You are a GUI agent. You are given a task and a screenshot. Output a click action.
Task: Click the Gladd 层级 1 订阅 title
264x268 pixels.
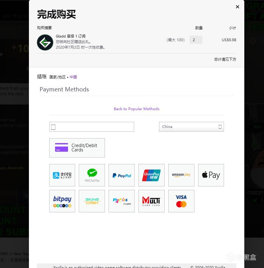70,36
